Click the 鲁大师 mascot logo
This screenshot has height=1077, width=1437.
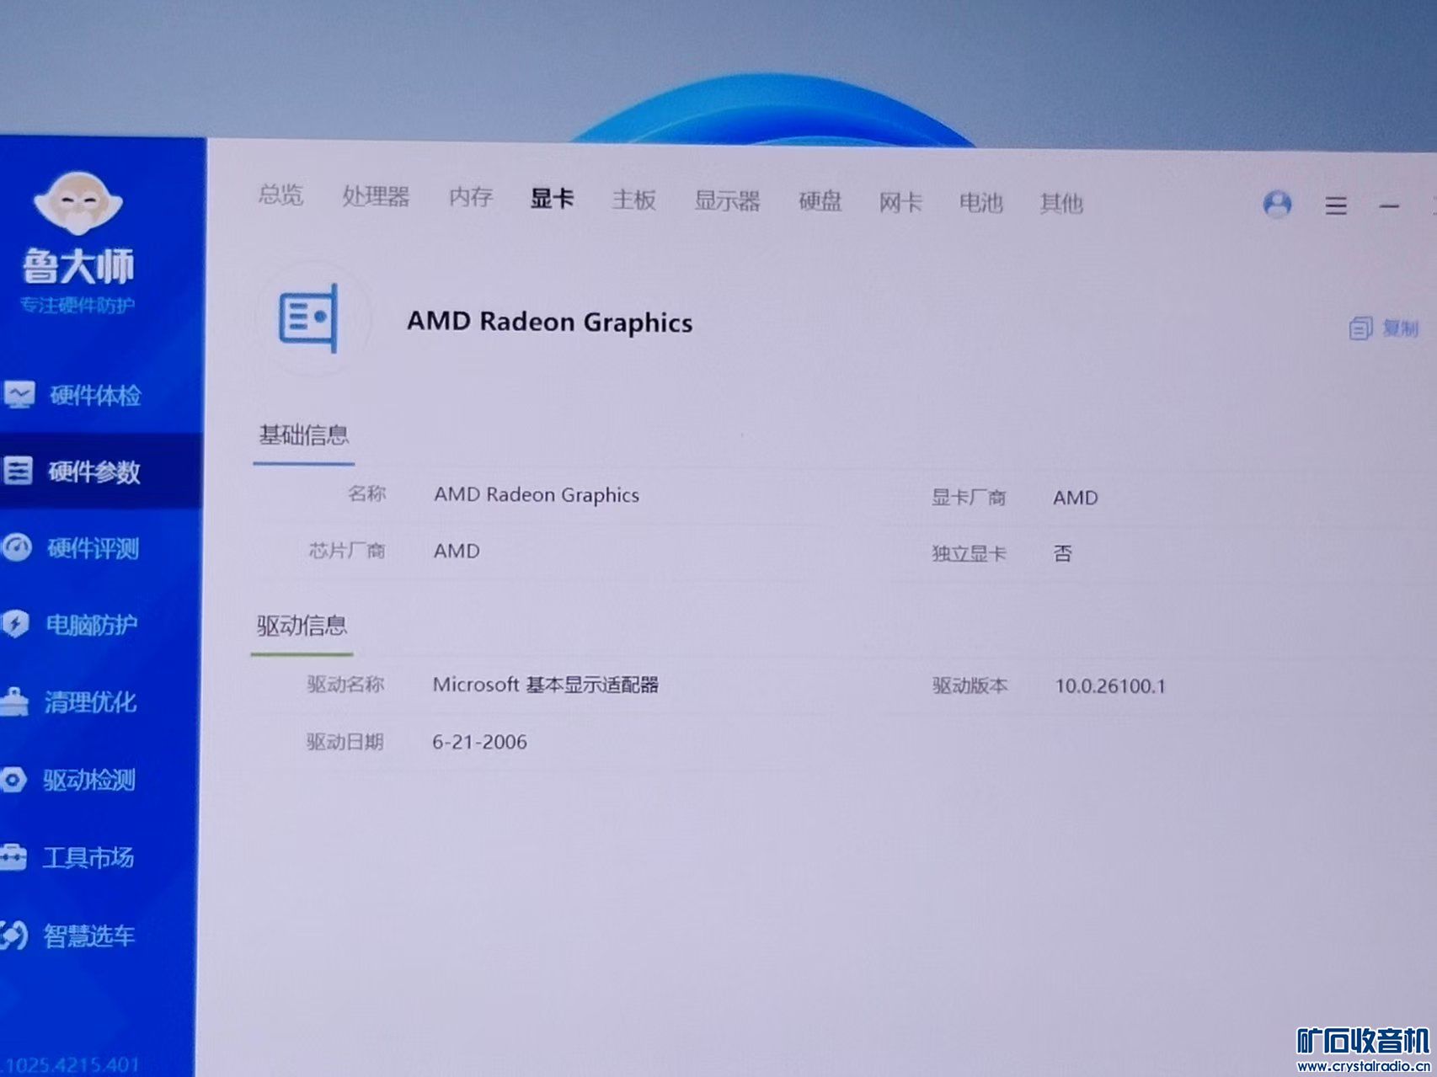(x=77, y=203)
